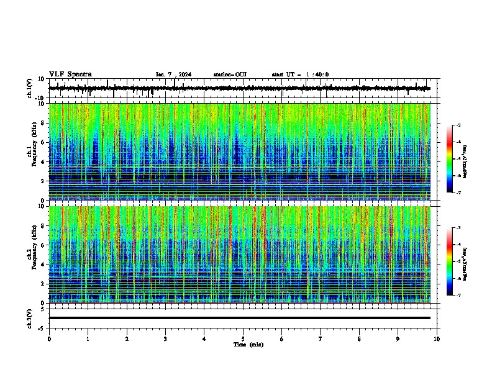
Task: Click the -3 label on ch.1 colorbar
Action: tap(458, 125)
